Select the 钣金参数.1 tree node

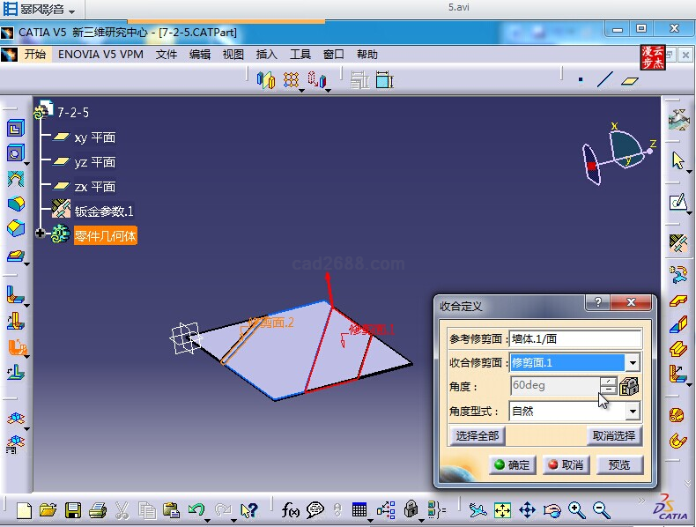coord(103,212)
